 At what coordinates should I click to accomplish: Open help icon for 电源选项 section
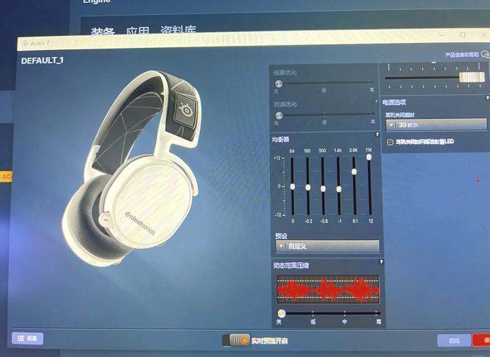[x=487, y=98]
